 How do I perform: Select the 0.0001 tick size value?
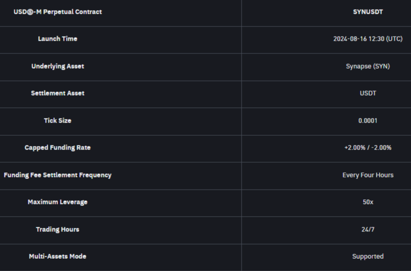(368, 121)
